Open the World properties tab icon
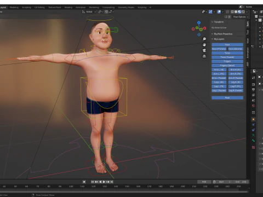 coord(253,106)
